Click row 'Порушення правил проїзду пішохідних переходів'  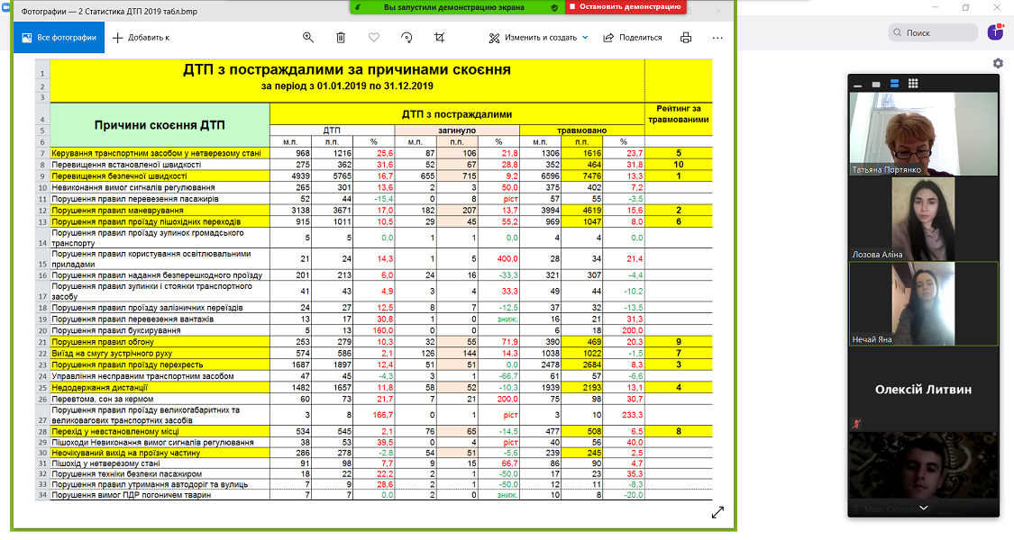coord(381,221)
